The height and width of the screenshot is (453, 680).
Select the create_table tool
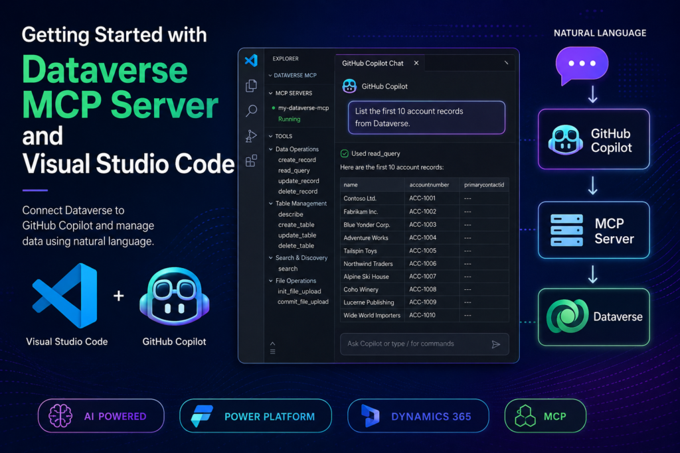296,225
